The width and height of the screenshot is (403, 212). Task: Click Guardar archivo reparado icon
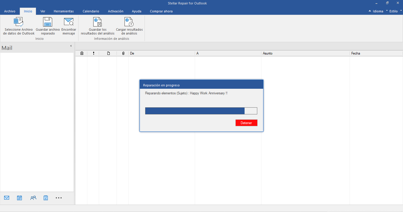[47, 22]
